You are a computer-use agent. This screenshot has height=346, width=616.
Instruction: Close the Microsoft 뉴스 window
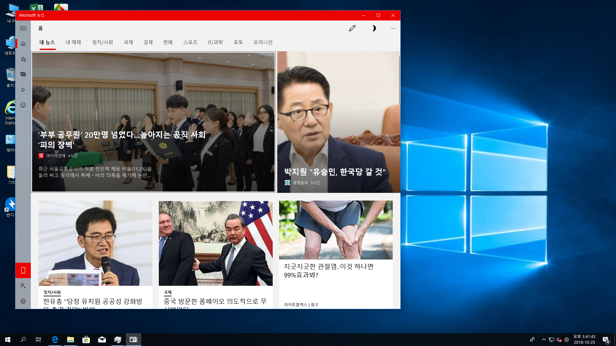coord(393,15)
